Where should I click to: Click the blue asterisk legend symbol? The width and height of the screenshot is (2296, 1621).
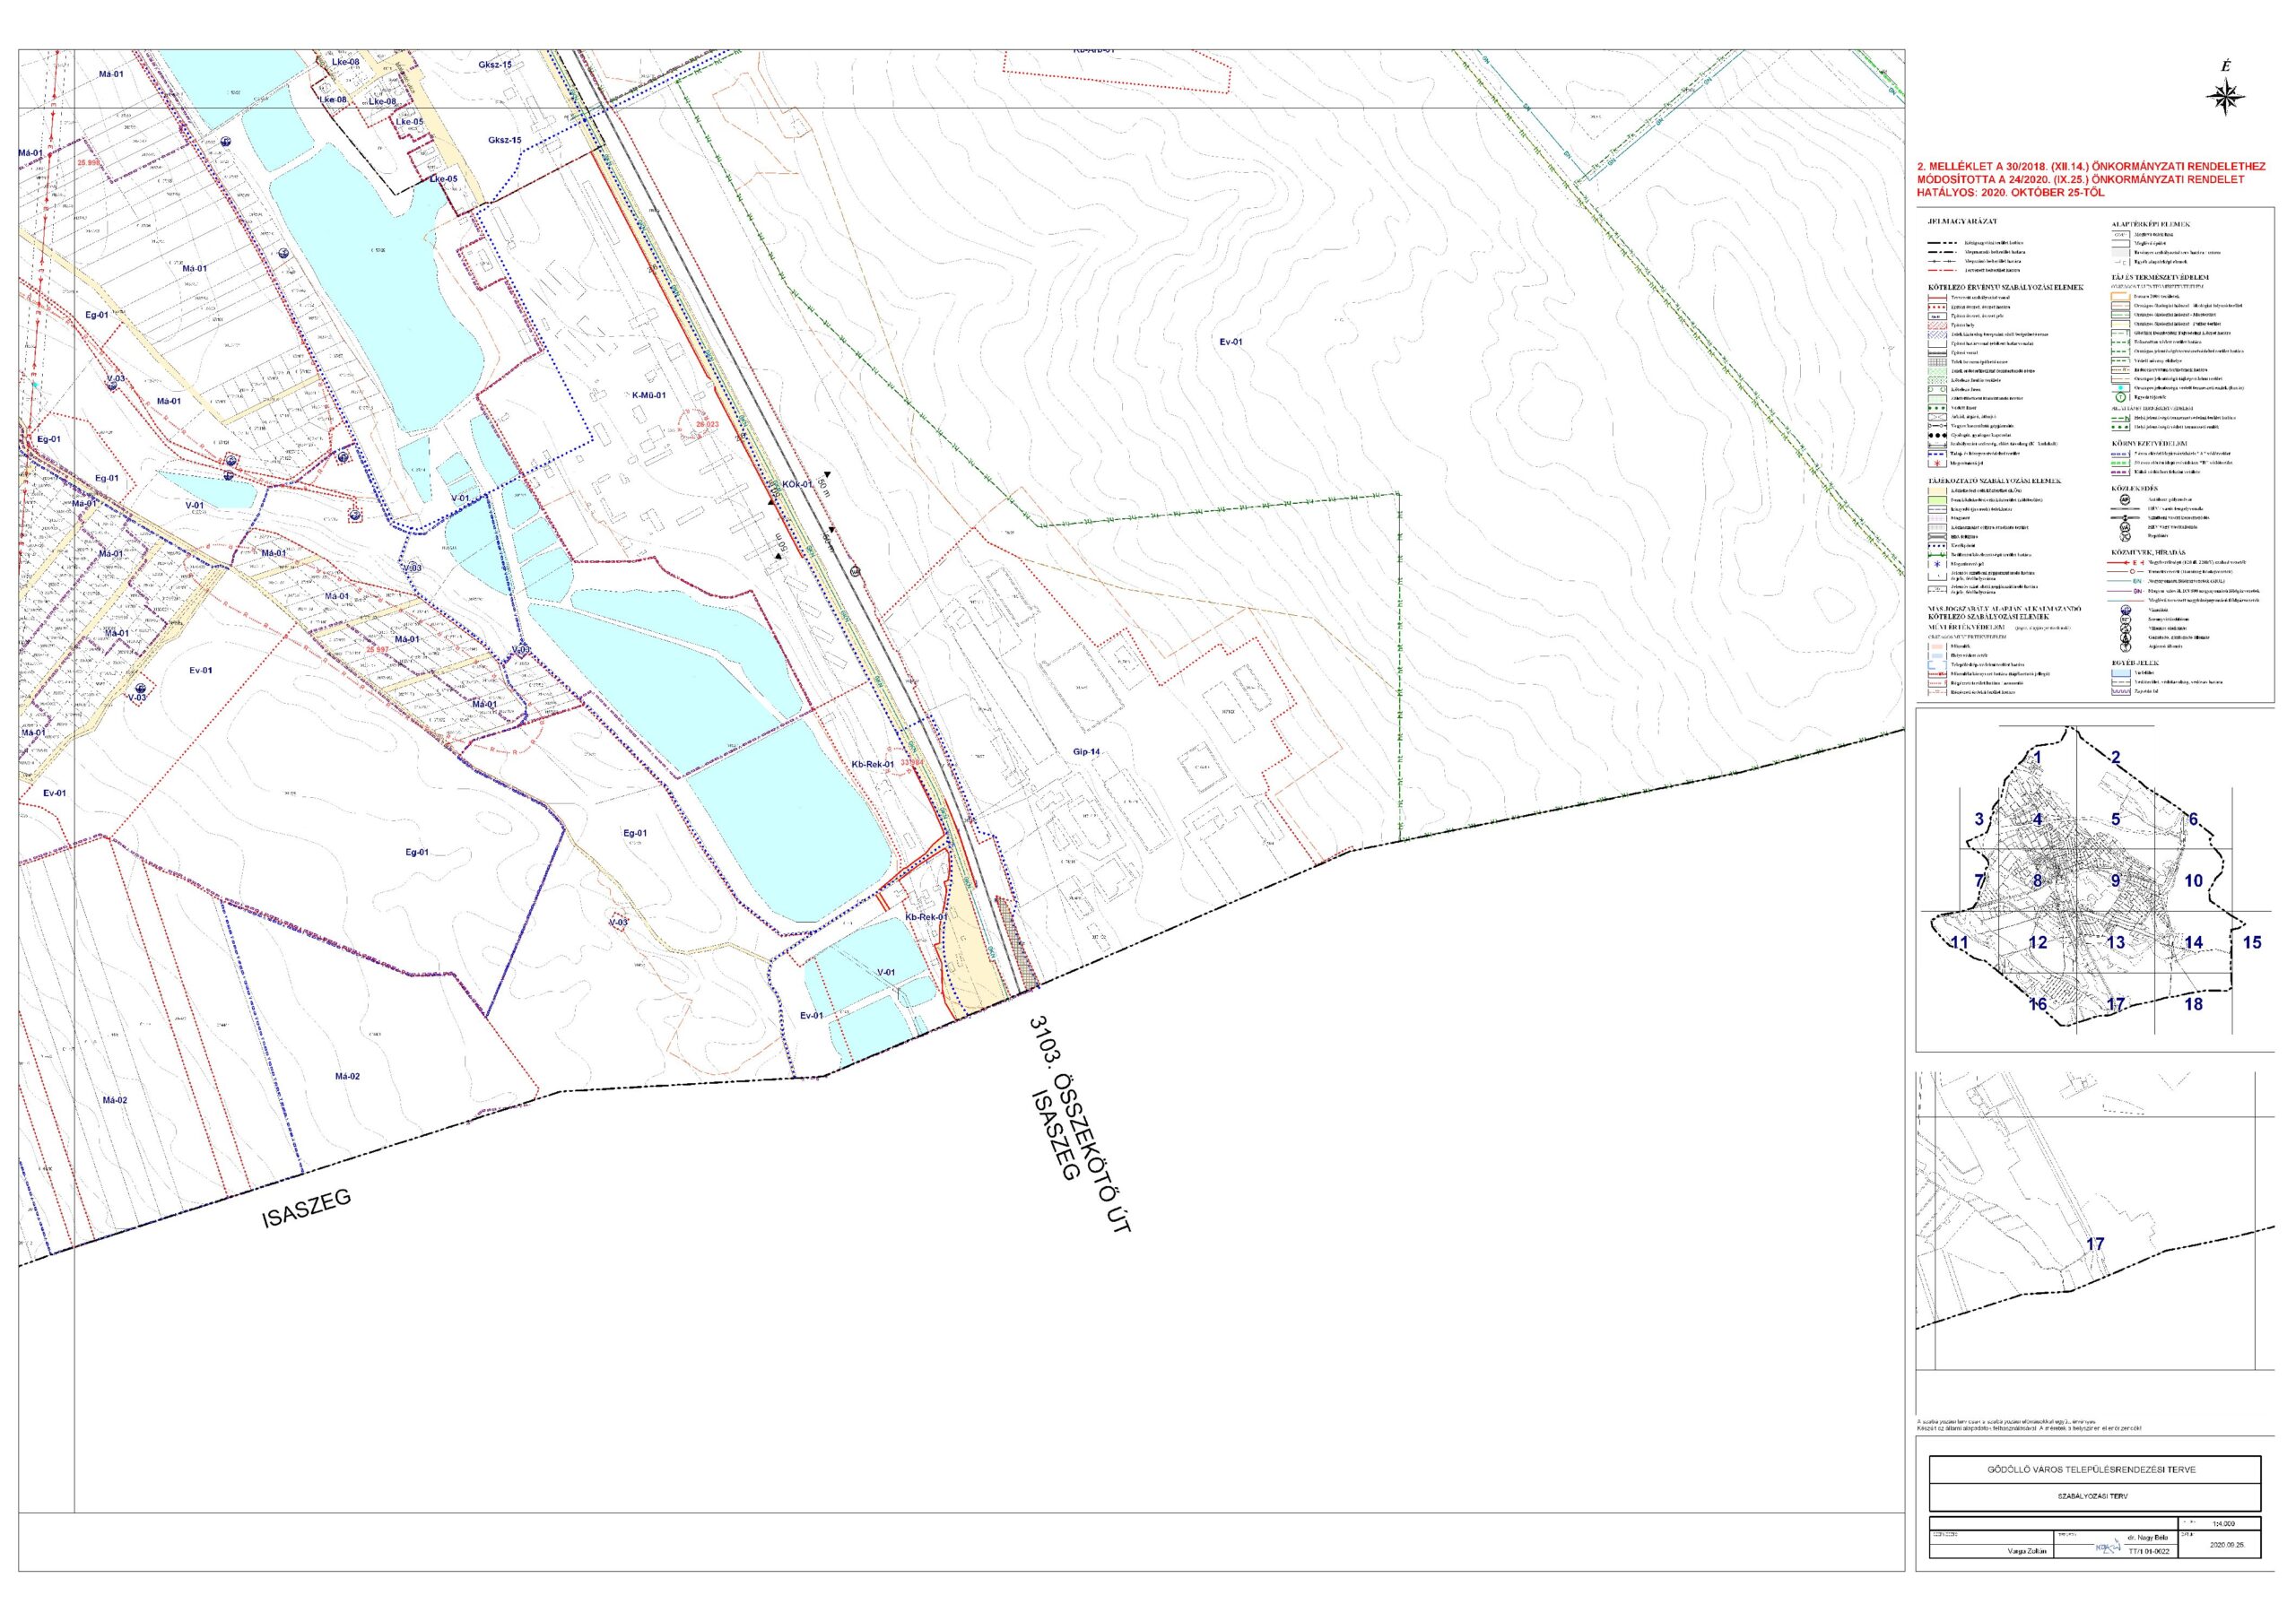tap(1938, 564)
